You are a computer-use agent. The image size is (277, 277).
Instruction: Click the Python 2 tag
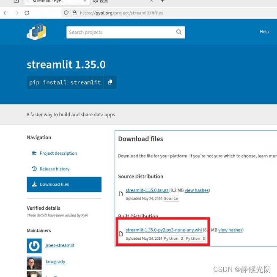coord(173,239)
